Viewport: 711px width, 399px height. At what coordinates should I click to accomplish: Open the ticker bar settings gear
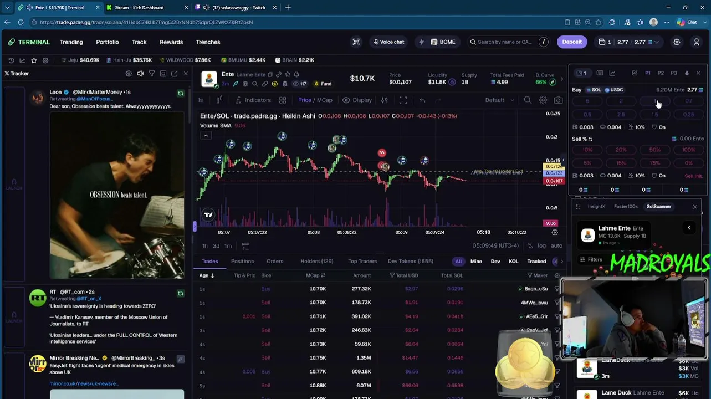point(45,60)
